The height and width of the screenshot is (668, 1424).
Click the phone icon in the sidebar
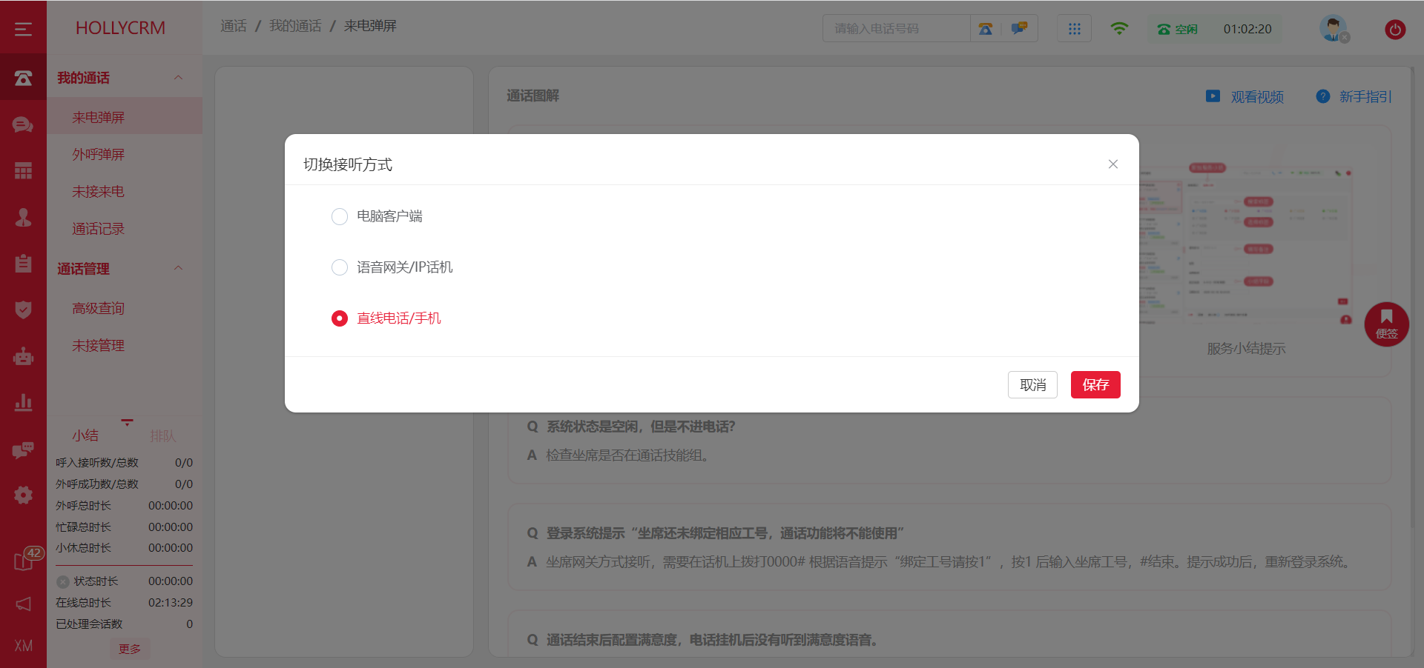pos(23,78)
